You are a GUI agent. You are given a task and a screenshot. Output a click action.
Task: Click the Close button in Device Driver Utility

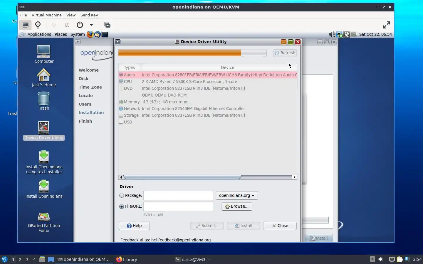click(280, 226)
